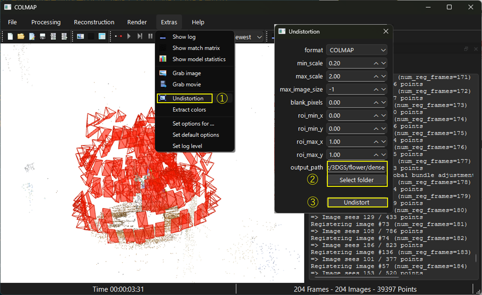Screen dimensions: 482x295
Task: Expand the format COLMAP dropdown
Action: [x=357, y=50]
